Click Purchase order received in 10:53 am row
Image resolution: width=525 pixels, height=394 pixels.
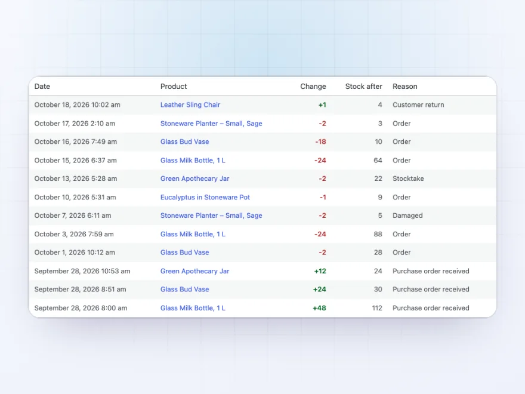(431, 271)
